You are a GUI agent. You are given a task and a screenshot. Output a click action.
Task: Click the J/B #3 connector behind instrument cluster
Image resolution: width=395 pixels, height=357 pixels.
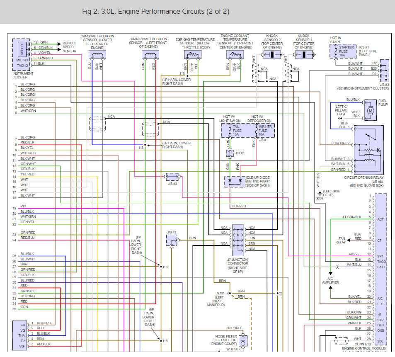click(384, 71)
